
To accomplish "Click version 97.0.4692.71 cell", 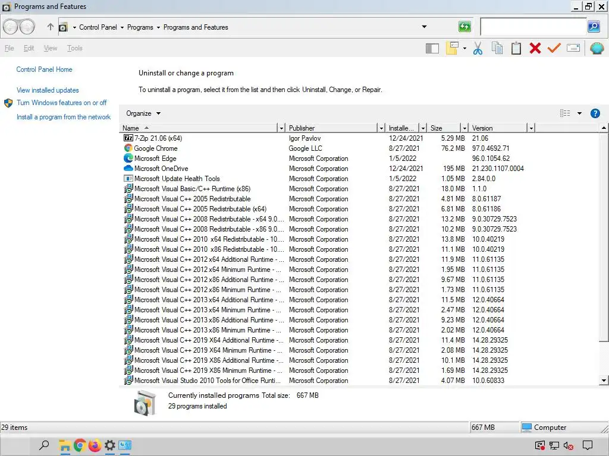I will point(491,148).
